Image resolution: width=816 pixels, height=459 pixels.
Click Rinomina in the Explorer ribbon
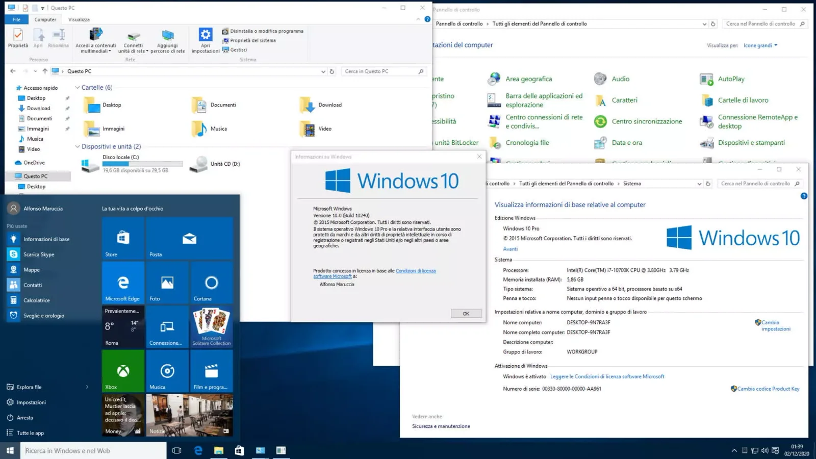tap(58, 38)
